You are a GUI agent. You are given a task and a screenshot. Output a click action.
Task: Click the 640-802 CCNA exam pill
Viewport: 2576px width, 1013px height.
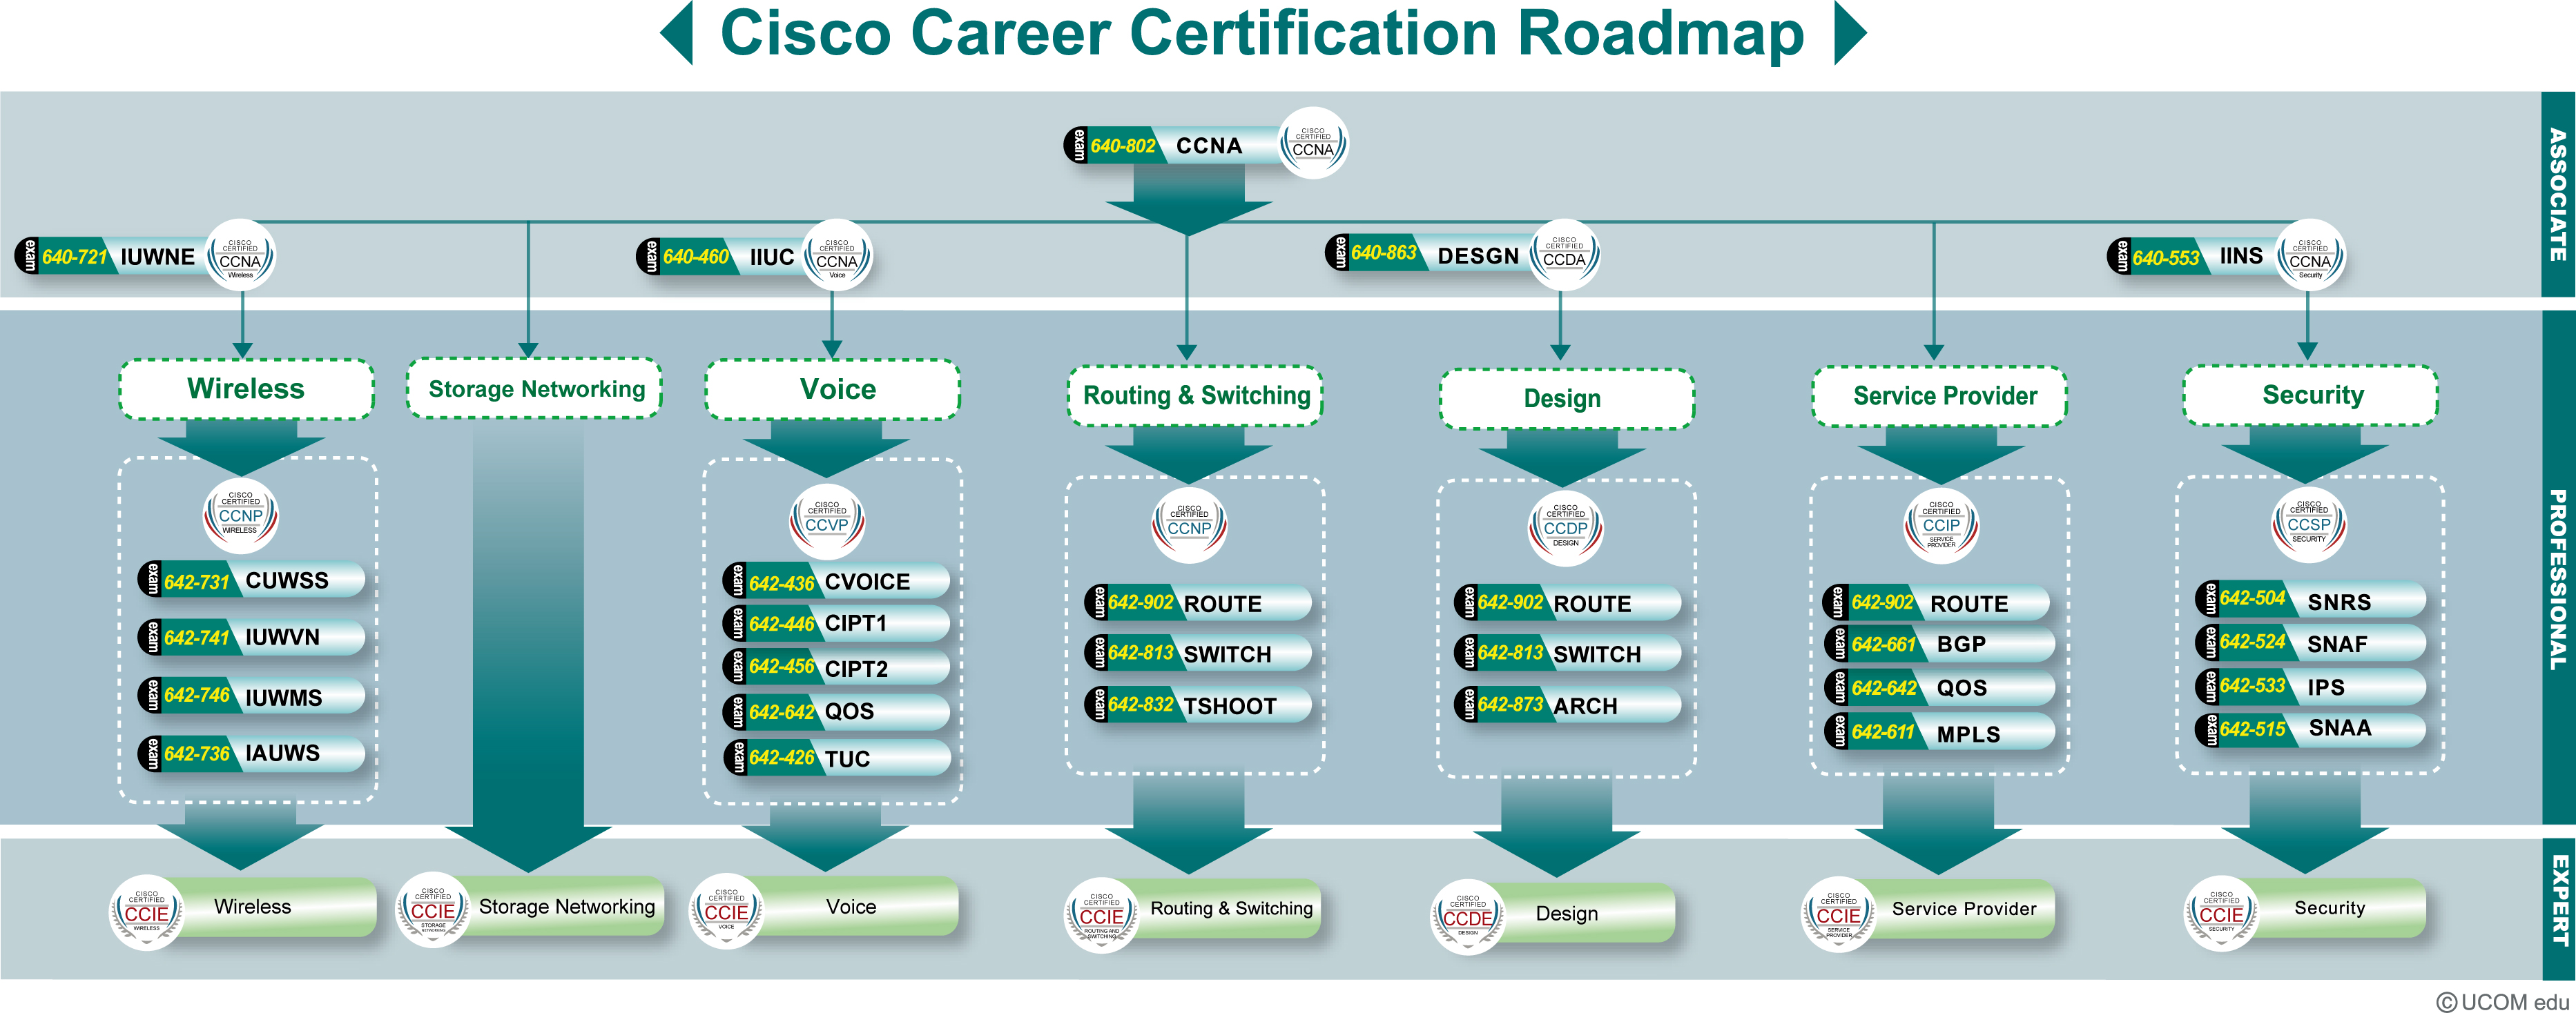tap(1172, 146)
